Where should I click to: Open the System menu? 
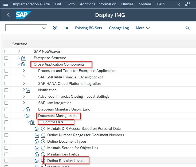[x=145, y=4]
